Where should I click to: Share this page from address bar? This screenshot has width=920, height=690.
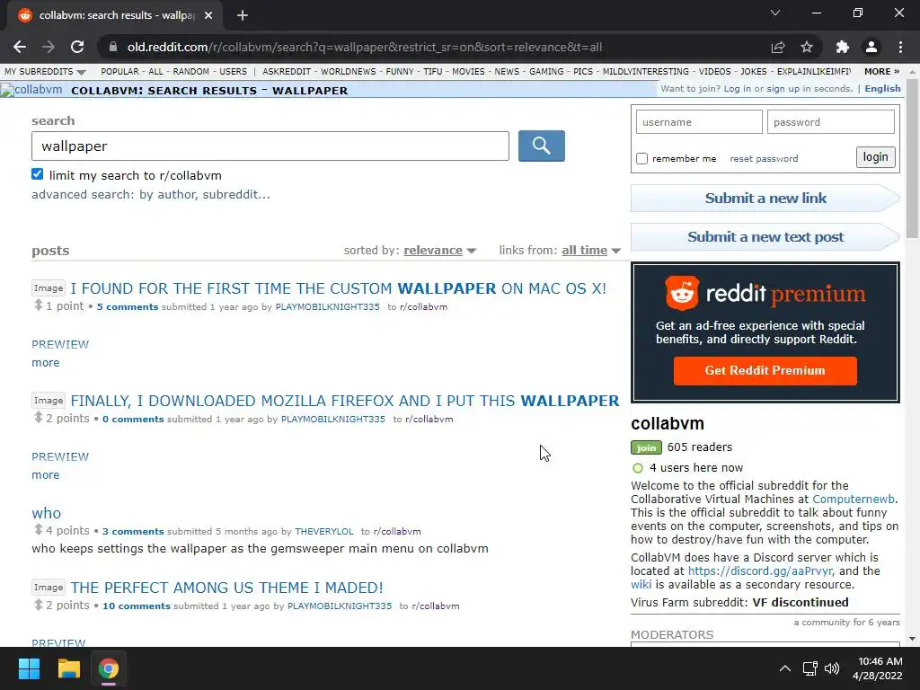778,47
